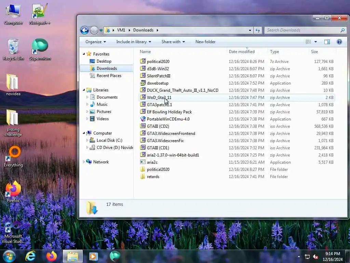
Task: Open Firefox from the taskbar
Action: click(x=52, y=256)
